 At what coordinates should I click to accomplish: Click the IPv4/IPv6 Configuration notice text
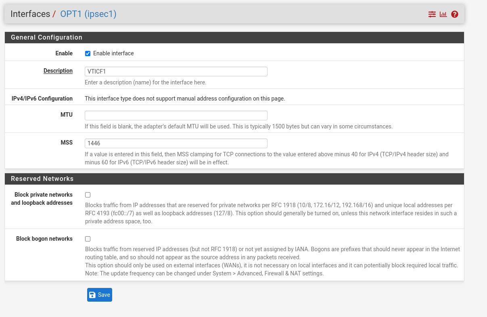(184, 98)
